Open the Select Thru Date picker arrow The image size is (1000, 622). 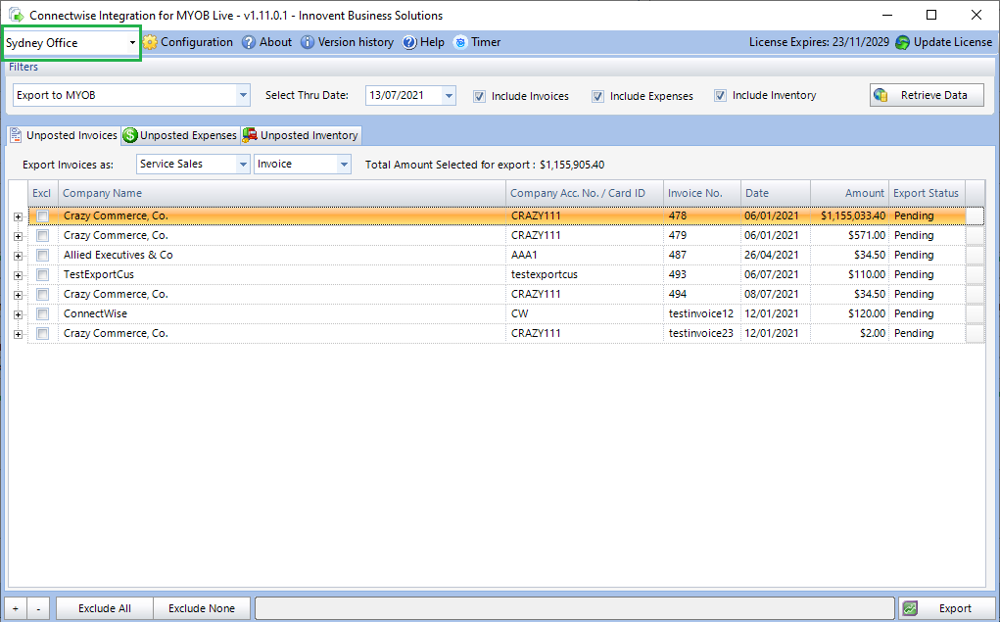[449, 96]
